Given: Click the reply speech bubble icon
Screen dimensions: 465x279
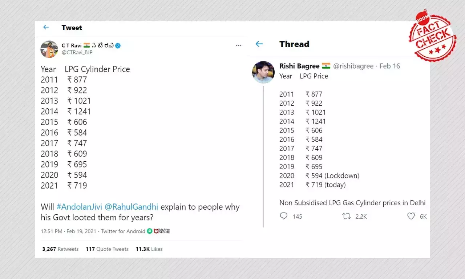Looking at the screenshot, I should pyautogui.click(x=284, y=217).
